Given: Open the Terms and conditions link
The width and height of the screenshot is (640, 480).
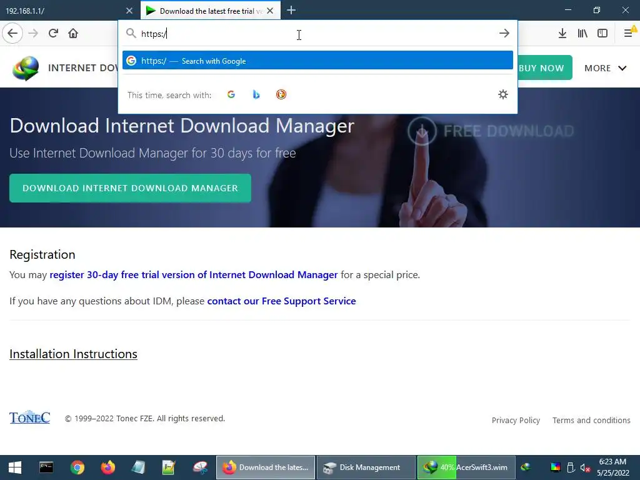Looking at the screenshot, I should pos(591,421).
